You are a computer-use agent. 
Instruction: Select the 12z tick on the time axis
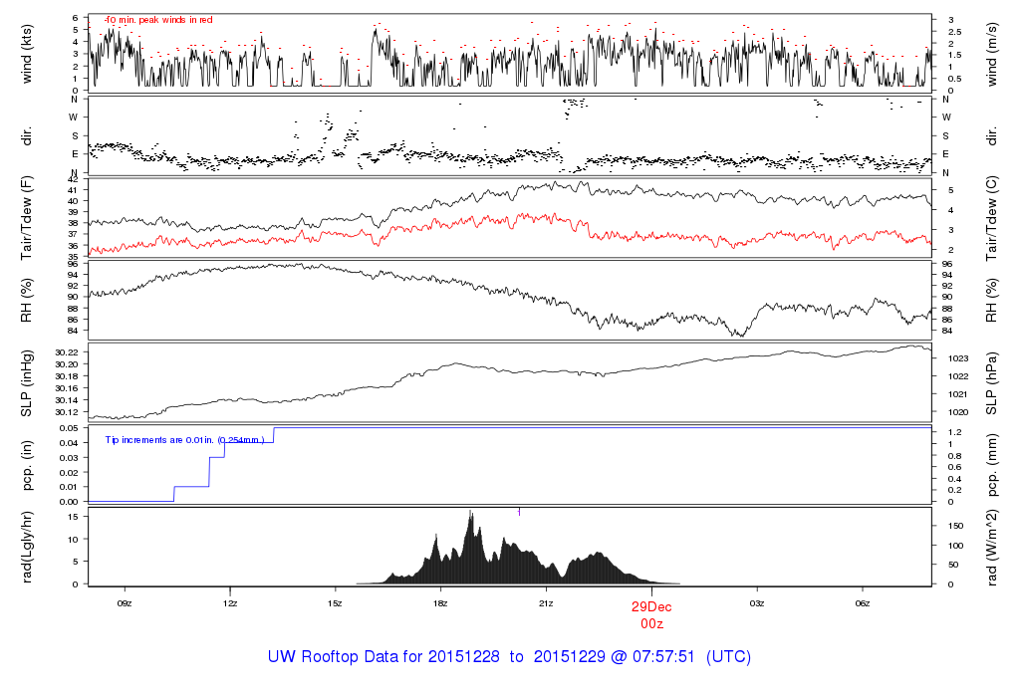pyautogui.click(x=230, y=603)
